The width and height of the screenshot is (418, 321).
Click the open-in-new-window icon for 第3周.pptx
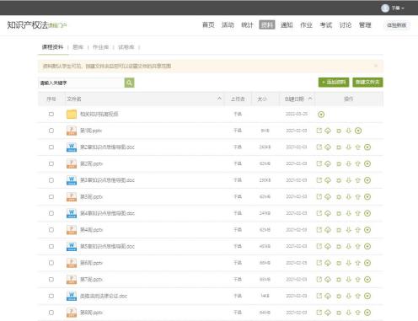[319, 196]
